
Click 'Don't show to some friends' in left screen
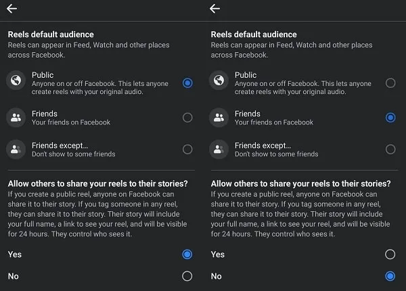[74, 154]
